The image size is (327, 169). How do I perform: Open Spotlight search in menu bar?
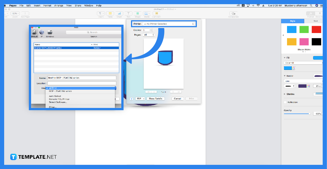point(311,6)
